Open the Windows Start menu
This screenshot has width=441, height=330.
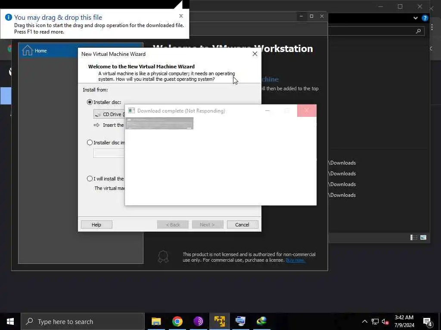(x=10, y=321)
